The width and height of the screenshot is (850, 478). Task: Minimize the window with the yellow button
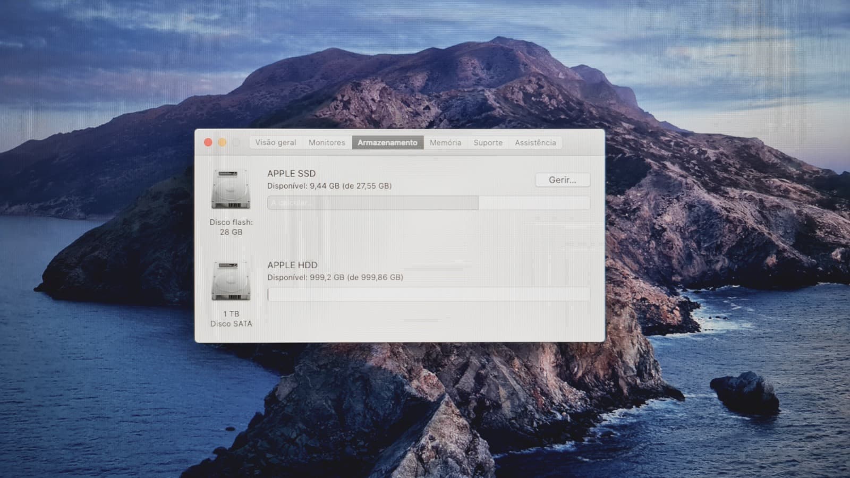pos(222,142)
